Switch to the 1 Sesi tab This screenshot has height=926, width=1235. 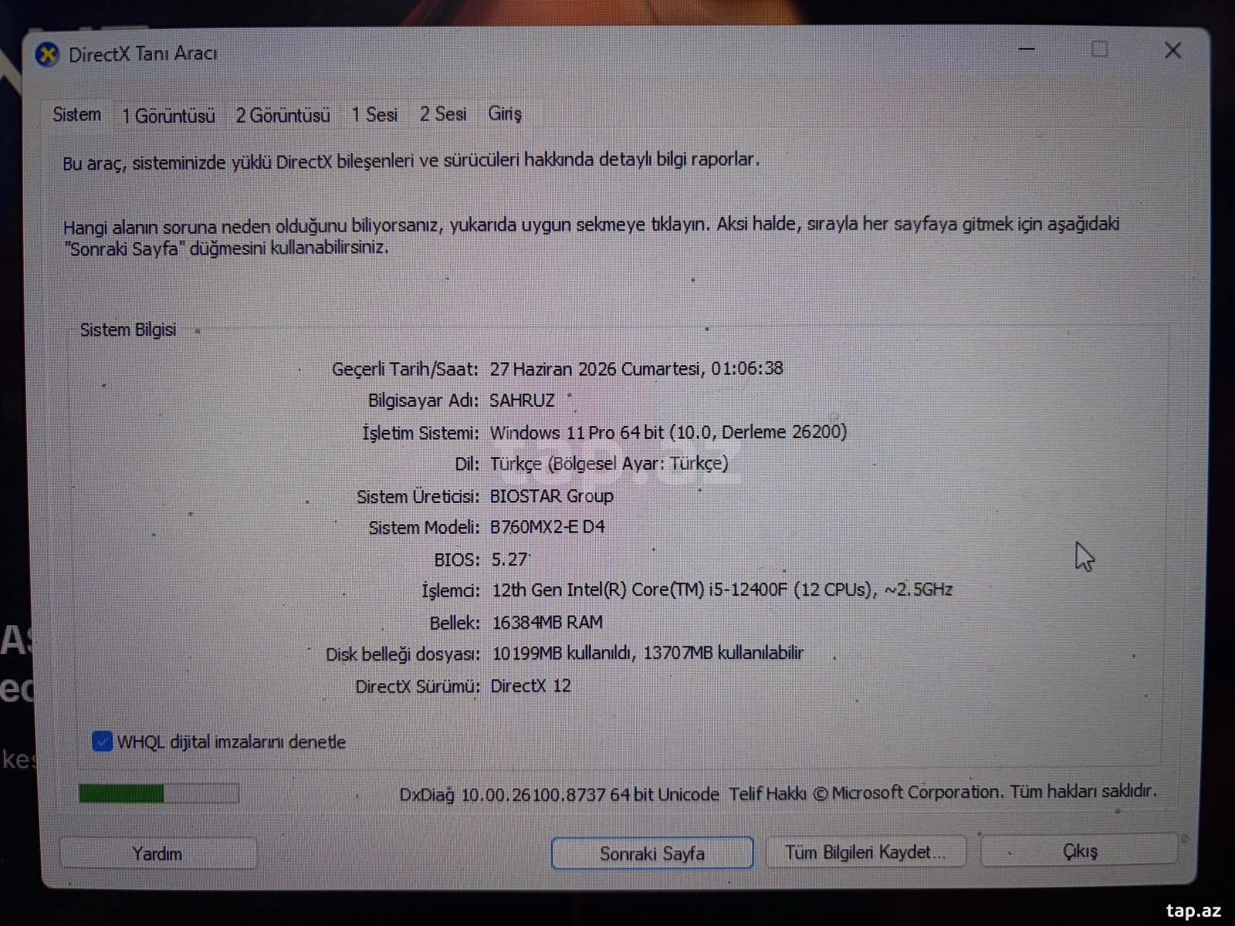pyautogui.click(x=374, y=115)
